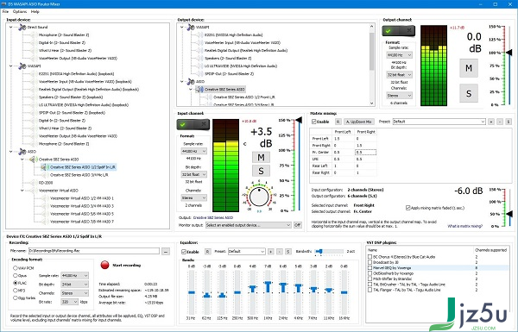Viewport: 518px width, 332px height.
Task: Select the FLAC encoding format
Action: [16, 283]
